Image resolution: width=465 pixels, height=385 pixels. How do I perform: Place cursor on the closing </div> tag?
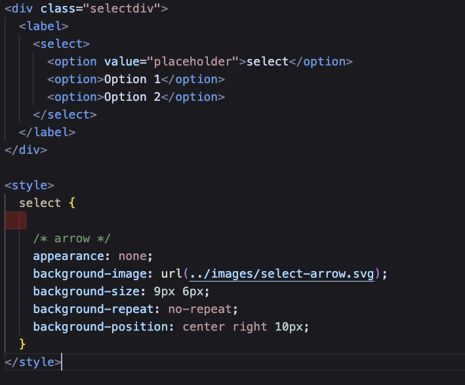(26, 150)
